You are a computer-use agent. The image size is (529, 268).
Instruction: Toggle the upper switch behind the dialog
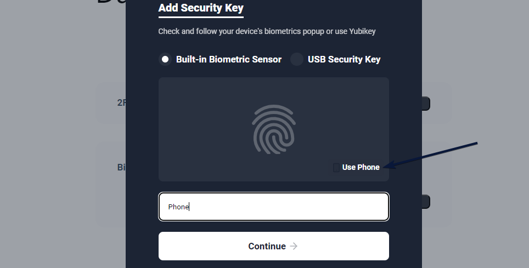point(426,103)
